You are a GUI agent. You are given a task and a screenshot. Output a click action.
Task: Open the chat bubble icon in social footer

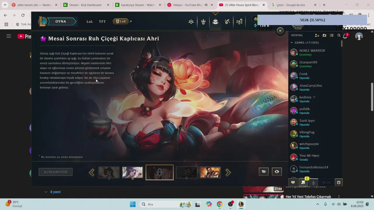[293, 183]
